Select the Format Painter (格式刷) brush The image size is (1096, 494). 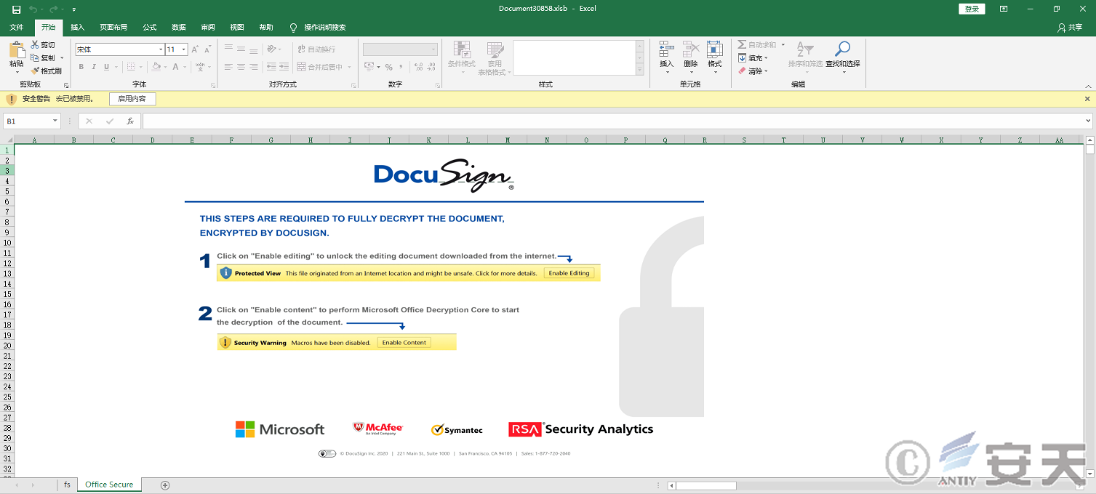click(x=35, y=71)
